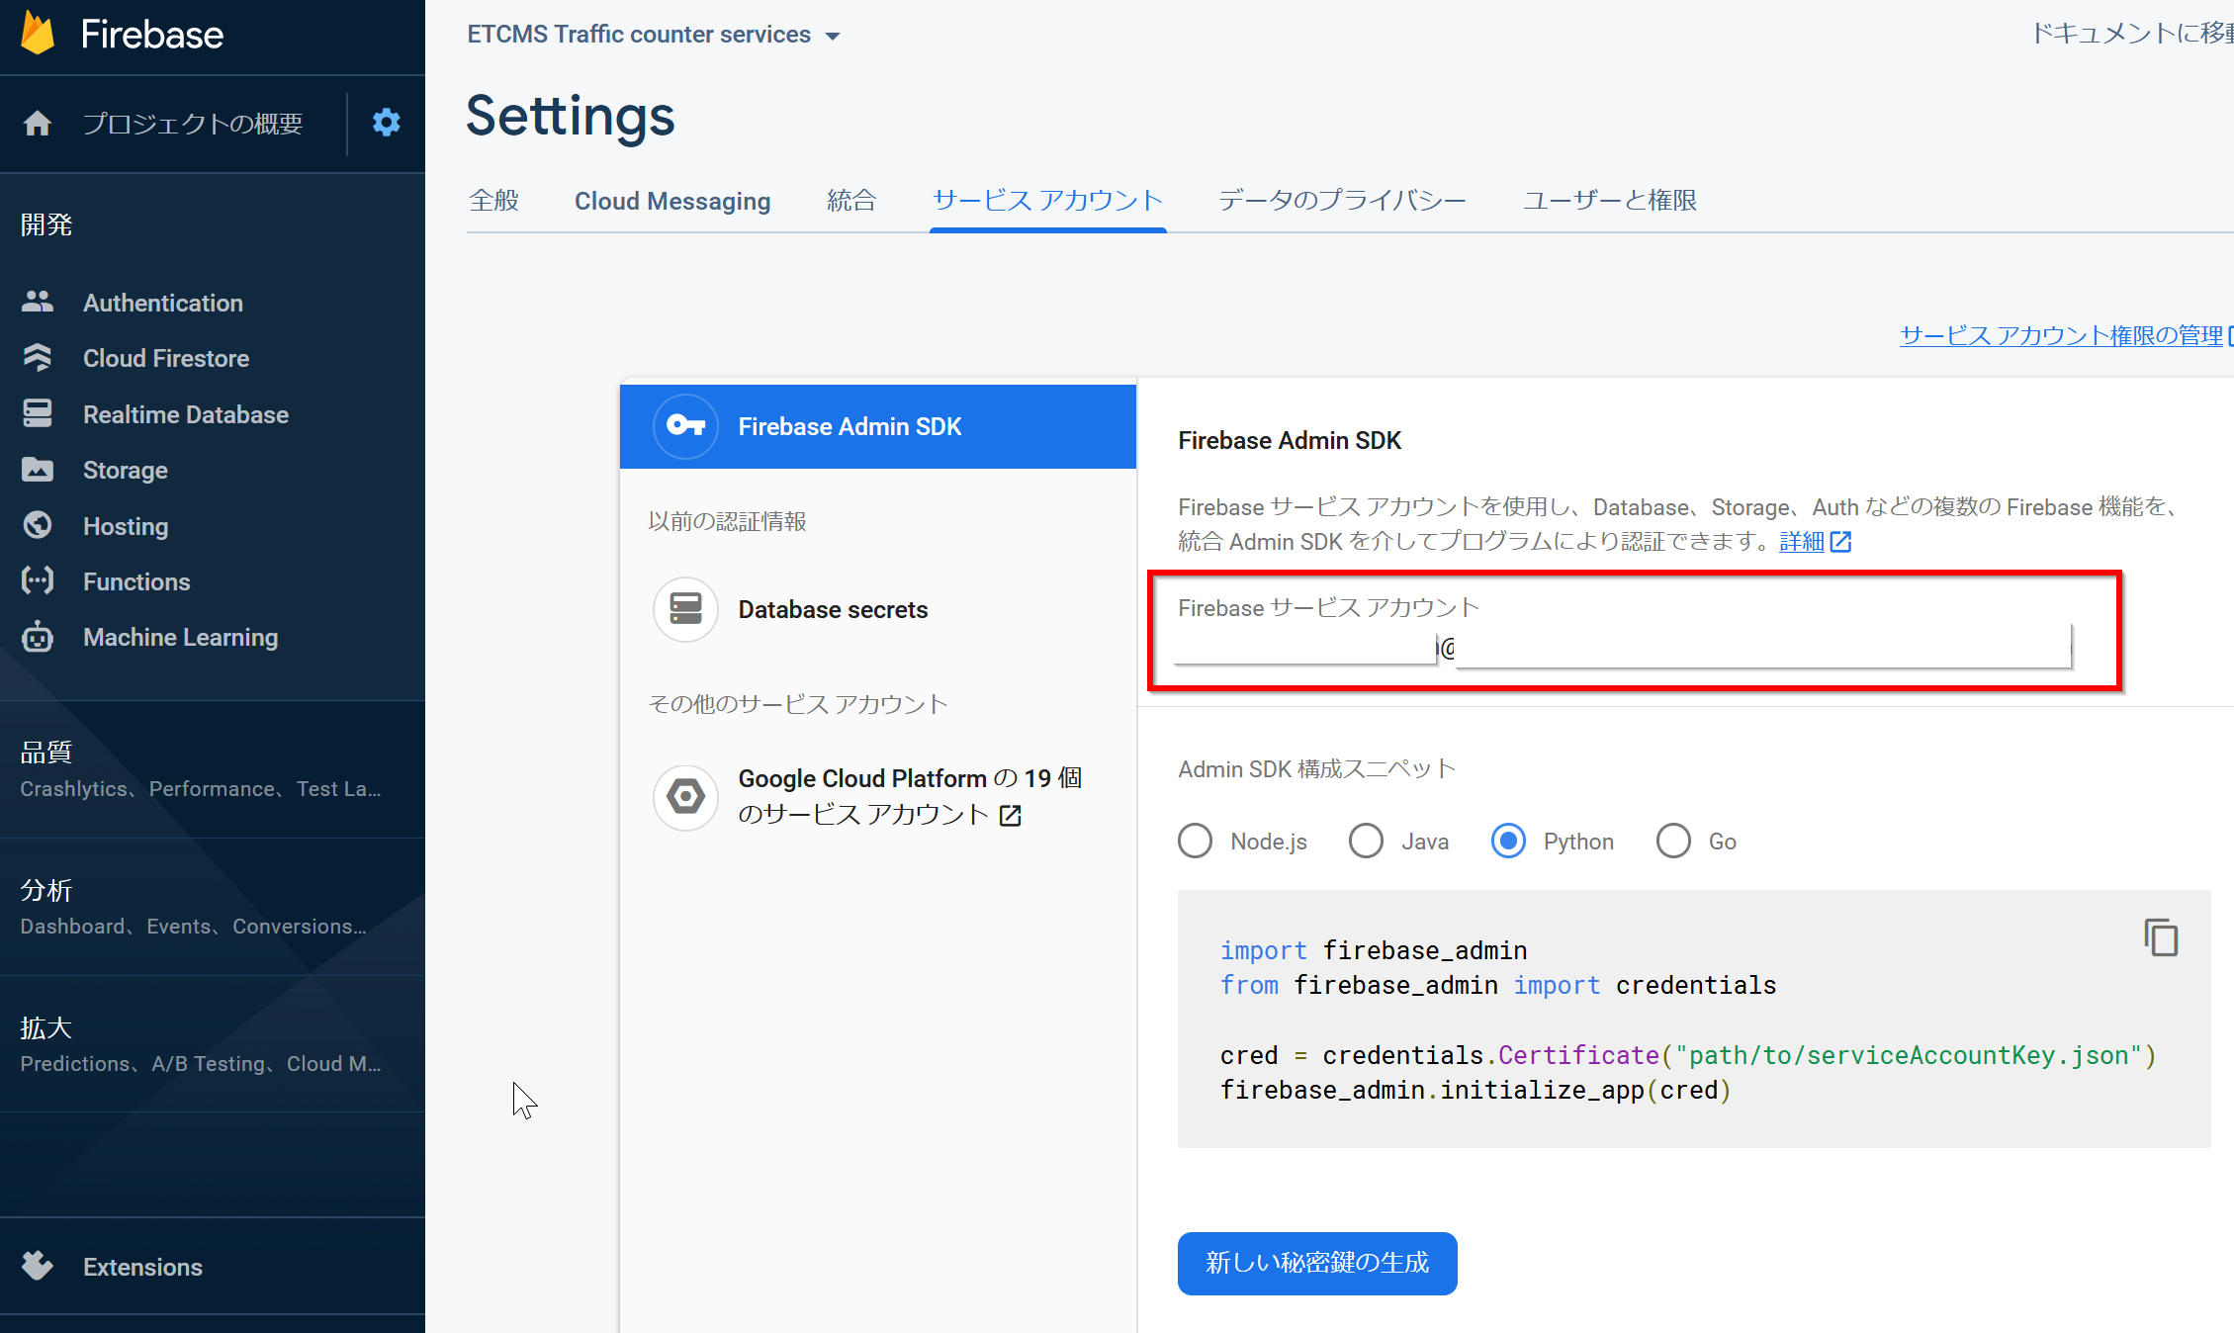Switch to 統合 tab
The width and height of the screenshot is (2234, 1333).
click(851, 201)
